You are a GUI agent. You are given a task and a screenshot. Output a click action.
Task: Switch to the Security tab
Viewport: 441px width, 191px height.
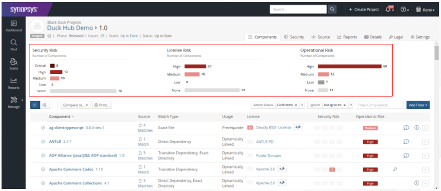(294, 37)
